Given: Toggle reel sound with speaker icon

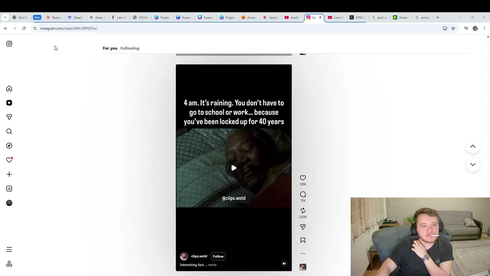Looking at the screenshot, I should click(x=284, y=263).
